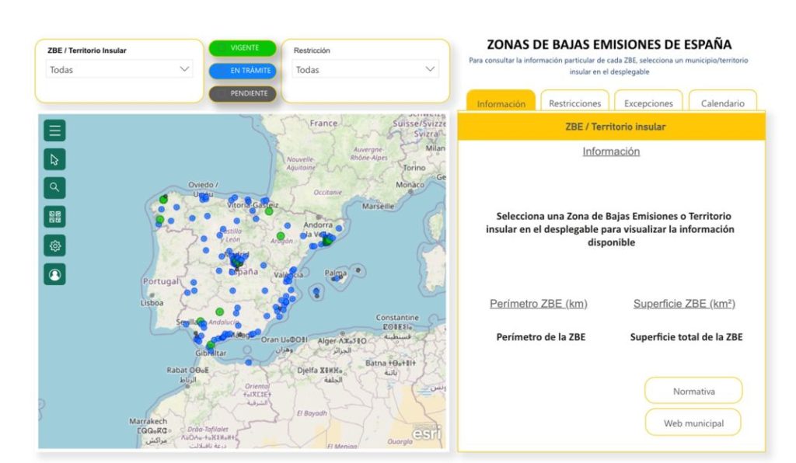This screenshot has width=796, height=463.
Task: Click the user profile icon on the map sidebar
Action: pyautogui.click(x=54, y=273)
